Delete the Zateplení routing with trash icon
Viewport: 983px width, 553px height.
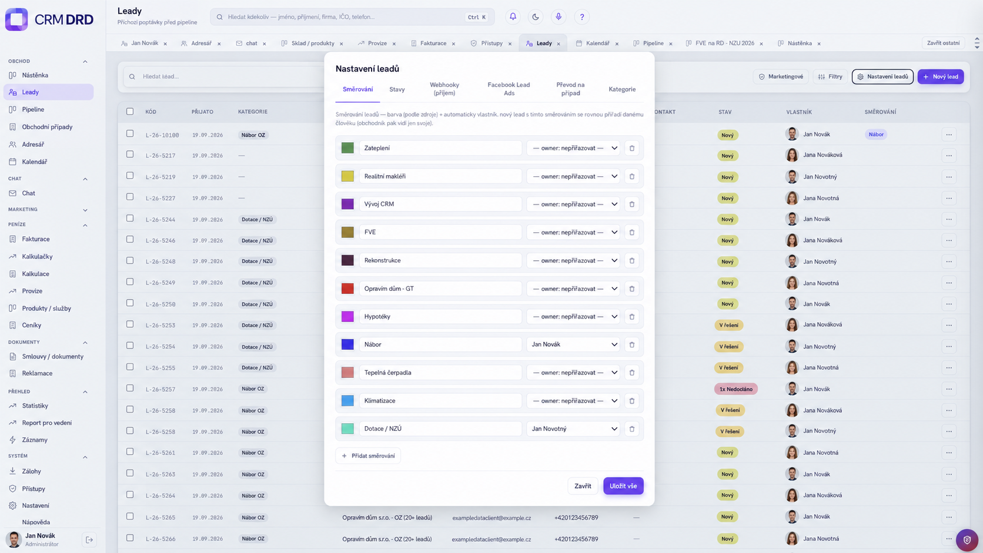click(632, 148)
